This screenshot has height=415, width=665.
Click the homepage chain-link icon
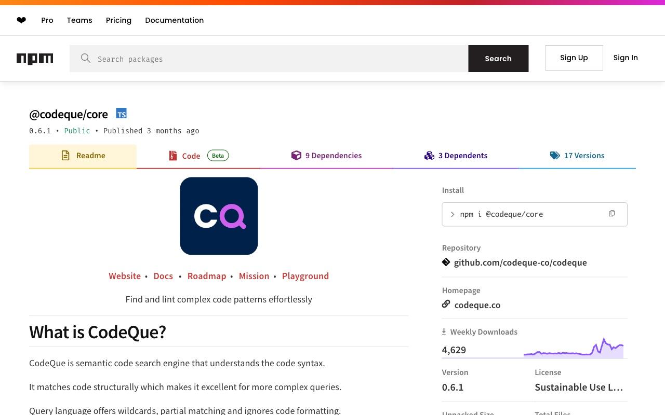tap(446, 304)
